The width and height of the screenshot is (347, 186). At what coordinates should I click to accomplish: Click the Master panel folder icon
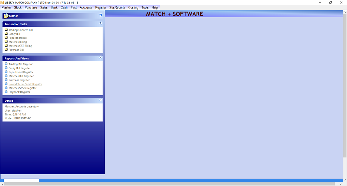6,16
